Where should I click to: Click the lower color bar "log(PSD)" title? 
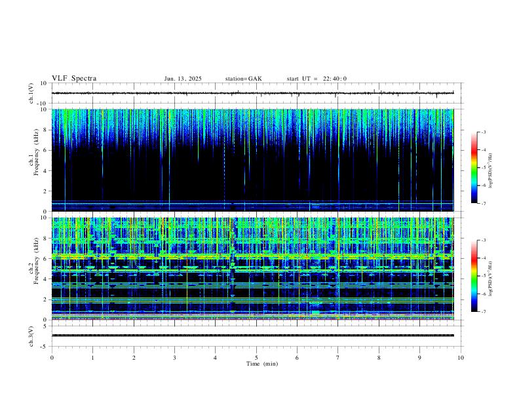[x=491, y=278]
